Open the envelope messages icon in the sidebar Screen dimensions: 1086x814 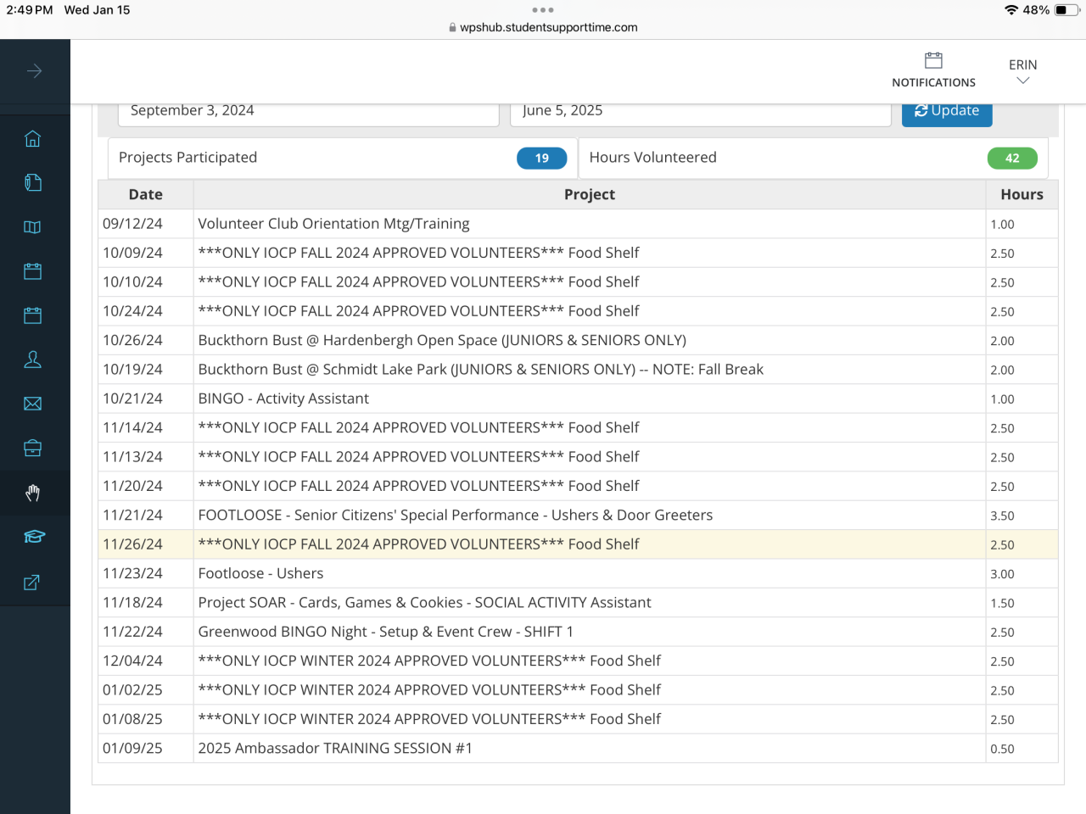(33, 404)
